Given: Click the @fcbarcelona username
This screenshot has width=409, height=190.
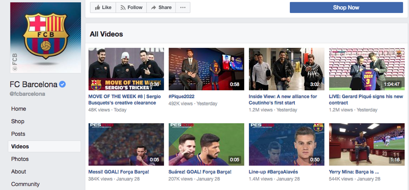Looking at the screenshot, I should tap(27, 94).
